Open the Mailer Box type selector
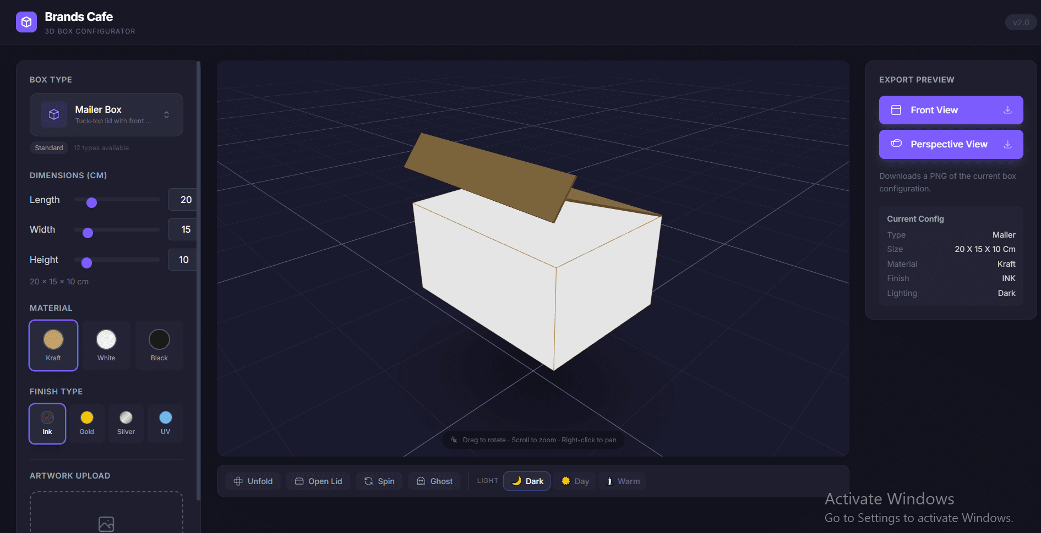Screen dimensions: 1041x533 (106, 114)
